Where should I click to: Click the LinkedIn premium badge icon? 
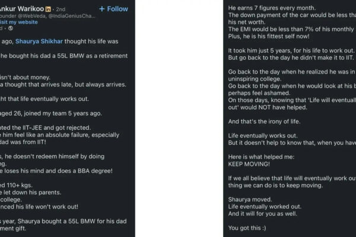(x=48, y=9)
